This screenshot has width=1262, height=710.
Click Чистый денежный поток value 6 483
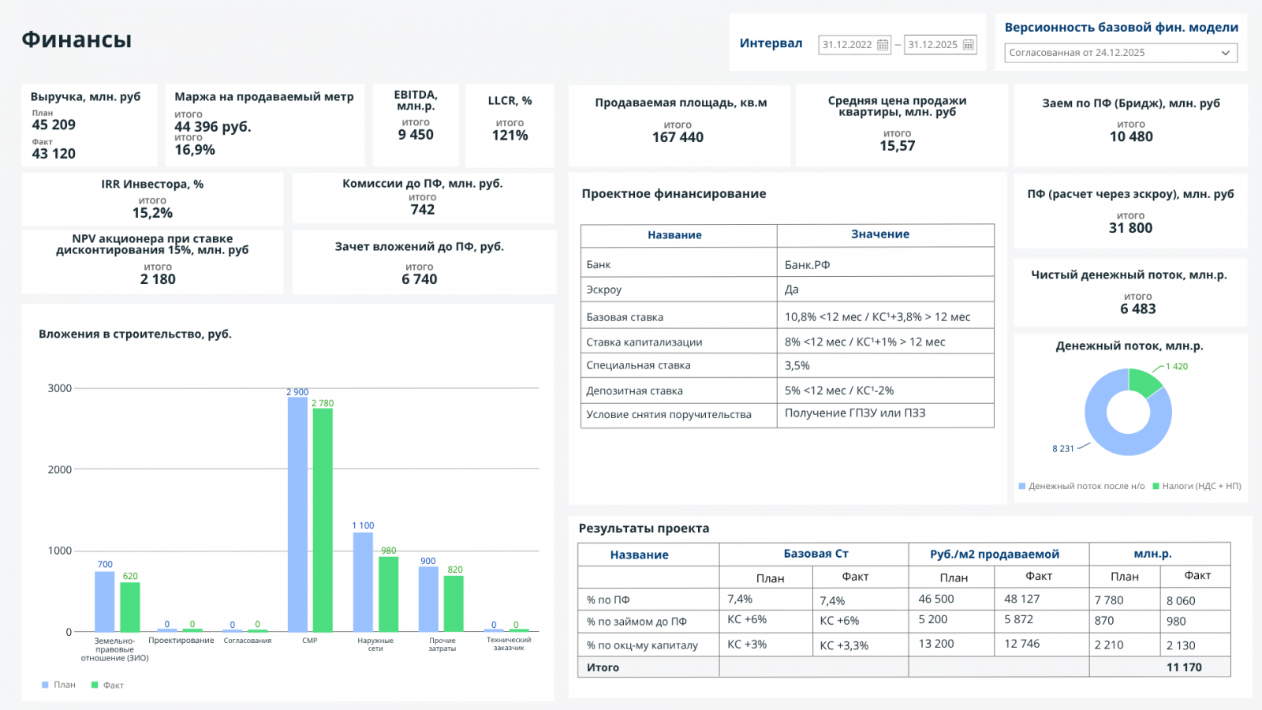(x=1138, y=309)
